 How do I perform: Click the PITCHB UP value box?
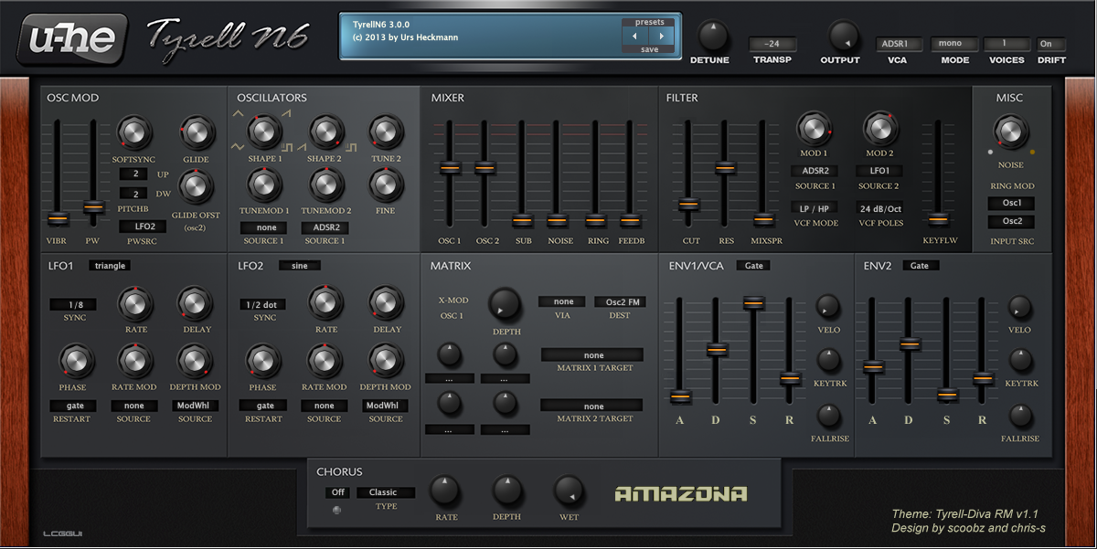pyautogui.click(x=134, y=174)
